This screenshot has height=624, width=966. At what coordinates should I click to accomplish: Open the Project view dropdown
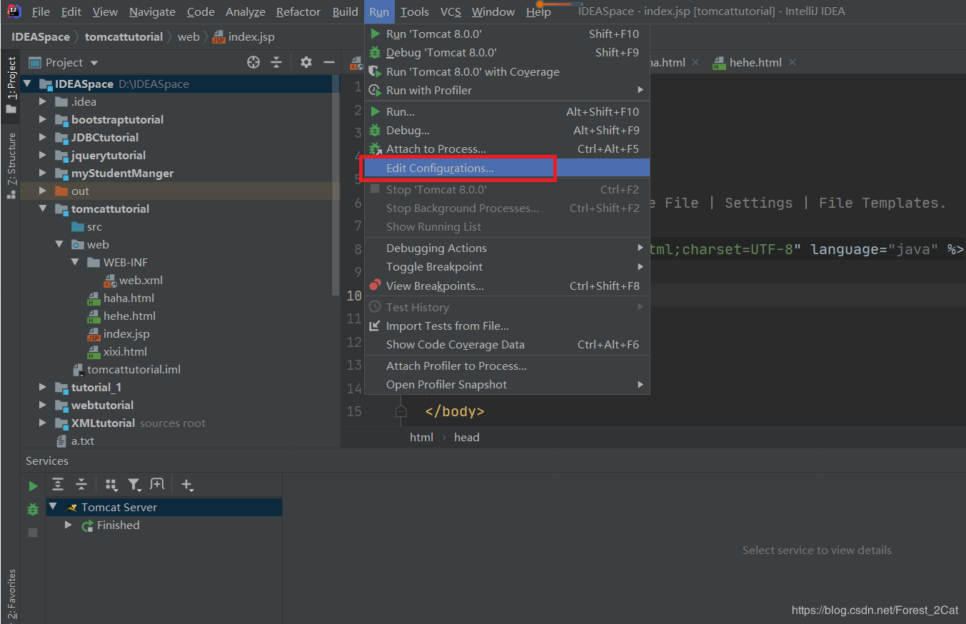point(94,63)
